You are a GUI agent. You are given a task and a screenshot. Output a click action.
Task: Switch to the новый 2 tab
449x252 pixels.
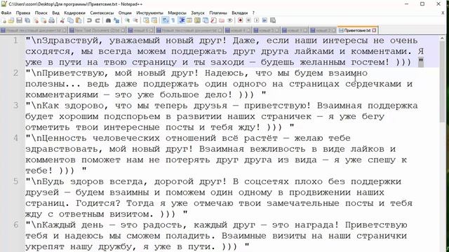point(323,30)
